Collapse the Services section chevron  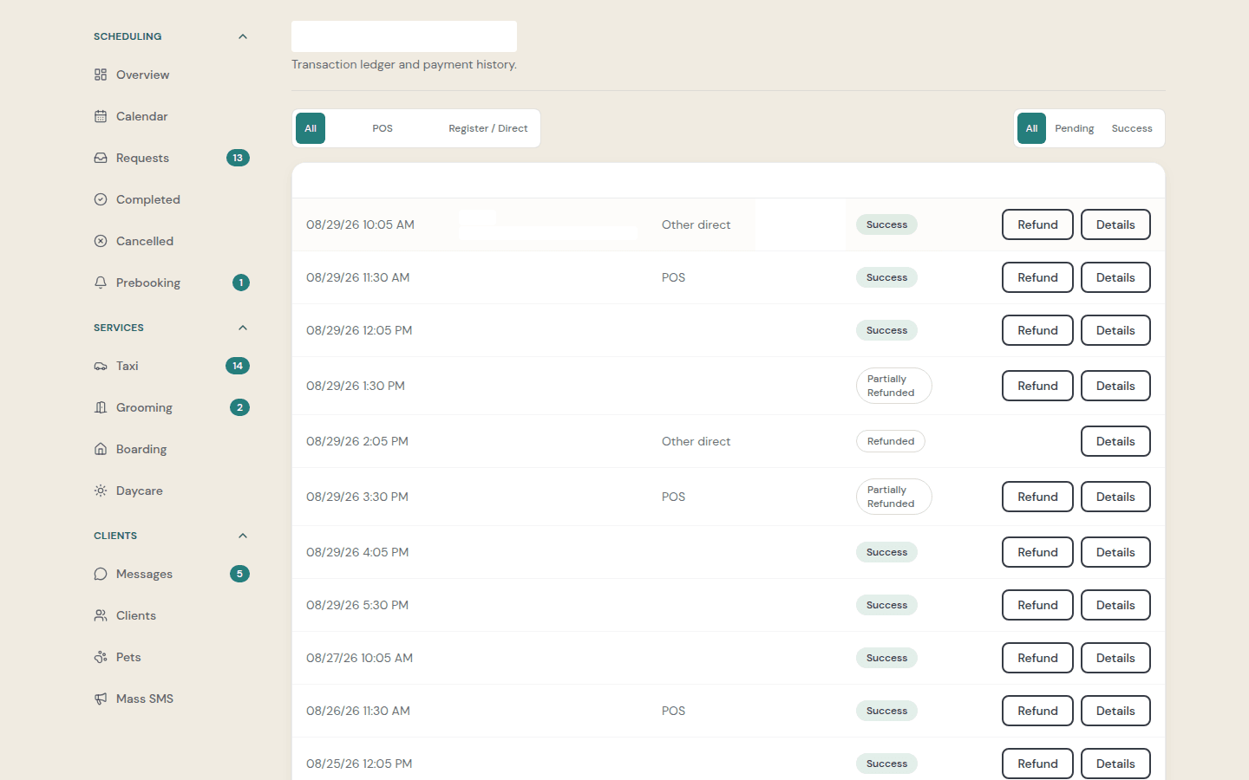pyautogui.click(x=243, y=328)
